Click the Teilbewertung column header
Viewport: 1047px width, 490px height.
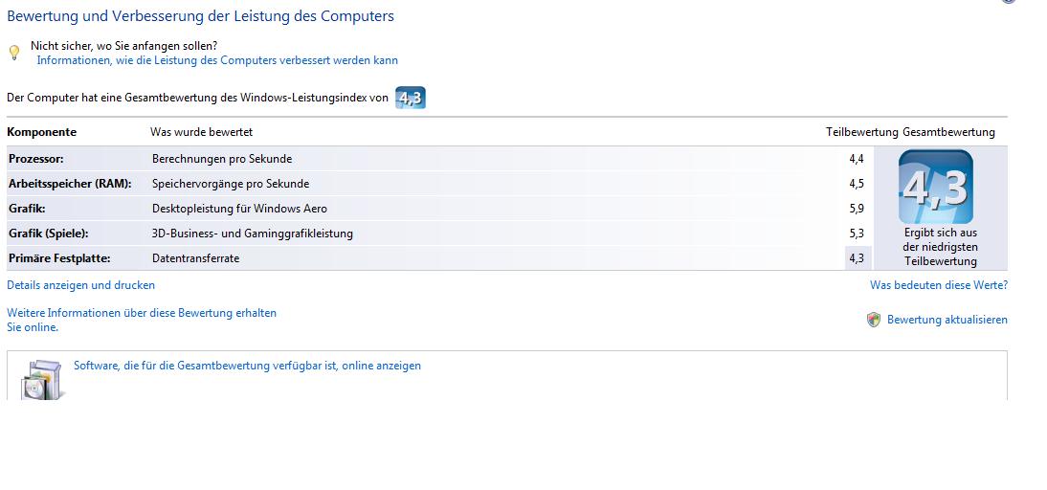pyautogui.click(x=862, y=132)
